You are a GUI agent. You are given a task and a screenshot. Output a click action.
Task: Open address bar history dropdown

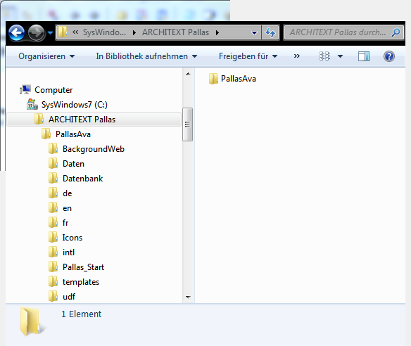point(254,33)
